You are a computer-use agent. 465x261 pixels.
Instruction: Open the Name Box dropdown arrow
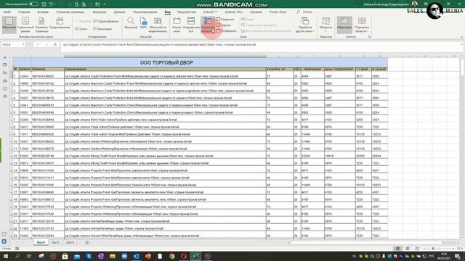pos(23,44)
